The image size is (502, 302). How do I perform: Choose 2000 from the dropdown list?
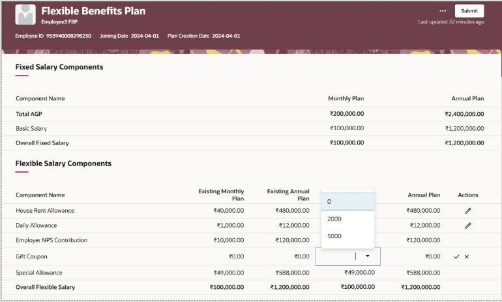pyautogui.click(x=347, y=219)
